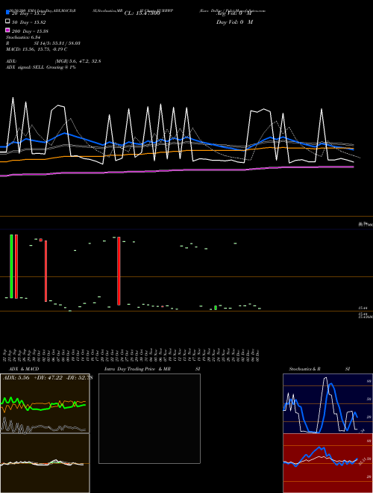Click the 'ADX & MACD' panel title

(x=24, y=369)
